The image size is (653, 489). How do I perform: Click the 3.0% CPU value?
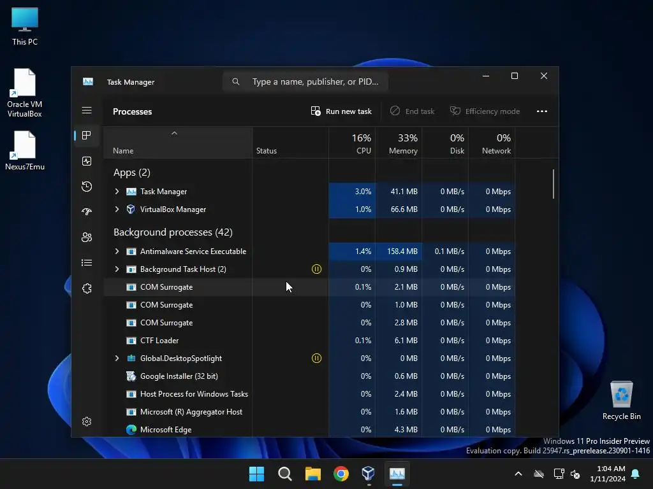click(x=363, y=191)
